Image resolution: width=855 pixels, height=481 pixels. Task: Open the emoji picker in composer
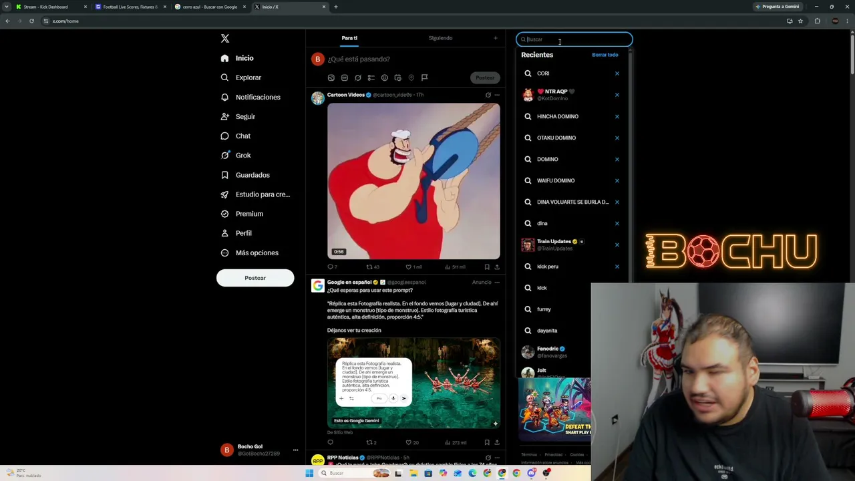[384, 77]
